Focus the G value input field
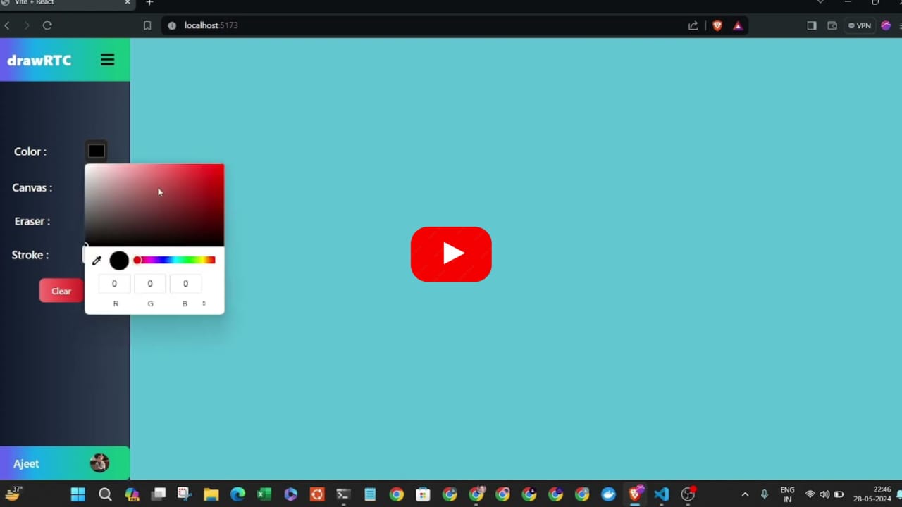Screen dimensions: 902x507 coord(150,284)
